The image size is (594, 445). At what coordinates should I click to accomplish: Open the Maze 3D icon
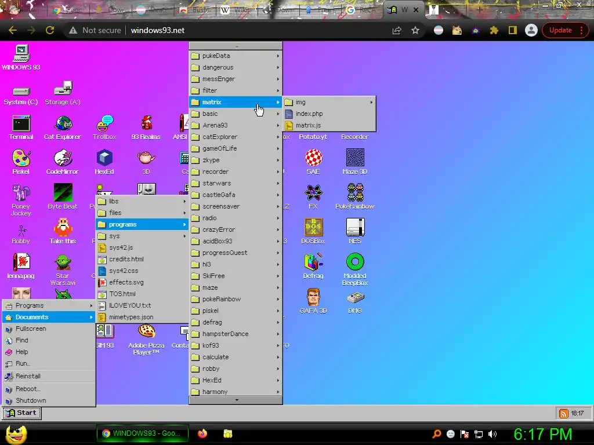pos(355,162)
